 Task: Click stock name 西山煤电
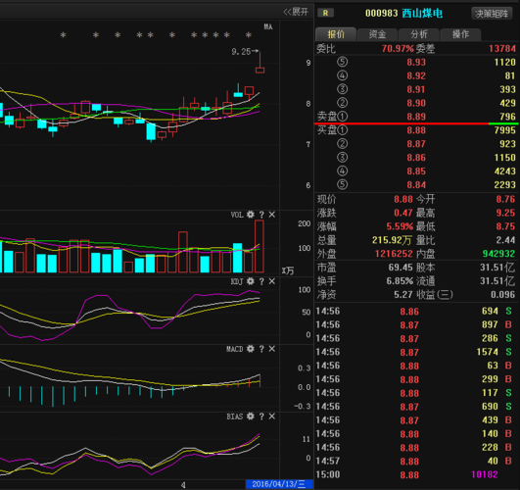click(x=422, y=14)
